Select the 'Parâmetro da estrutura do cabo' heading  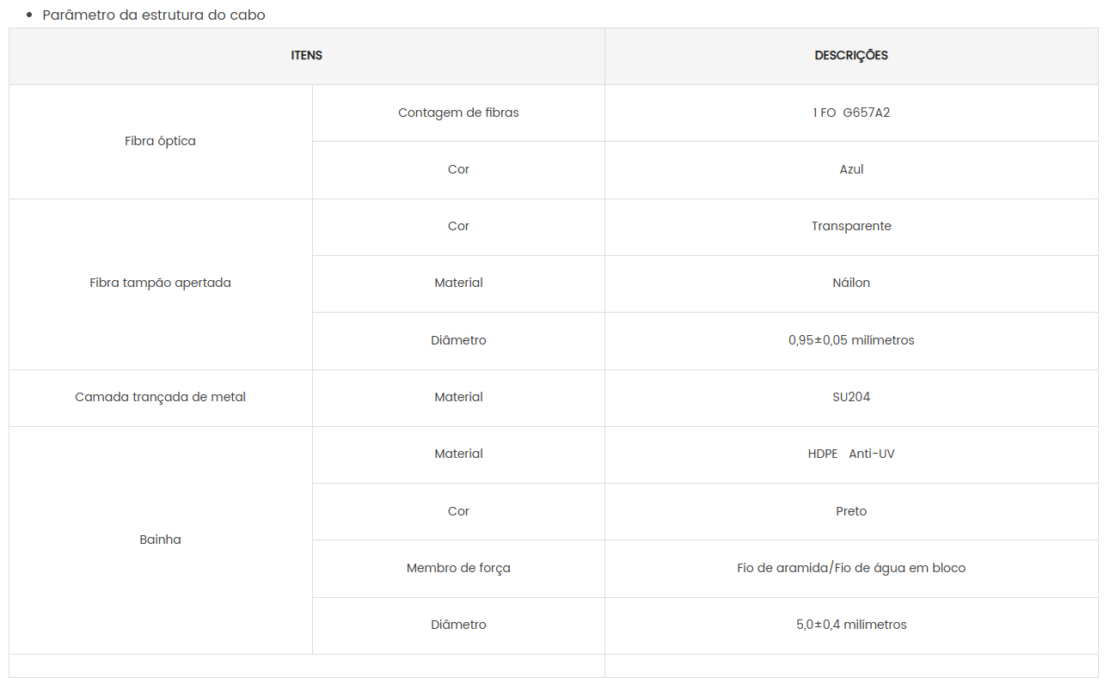pyautogui.click(x=154, y=15)
